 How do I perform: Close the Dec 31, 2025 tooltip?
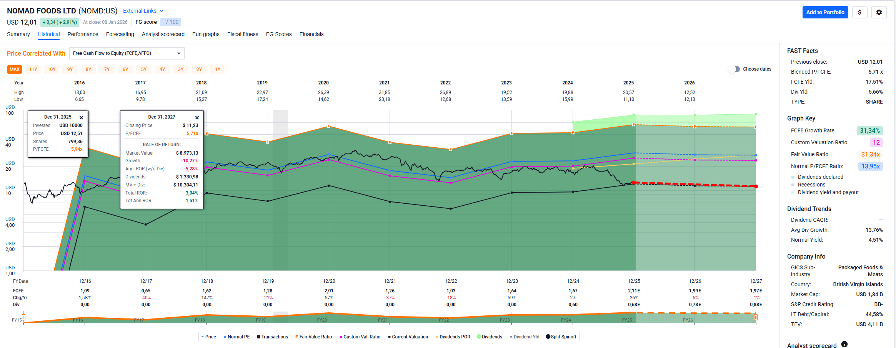click(x=81, y=118)
